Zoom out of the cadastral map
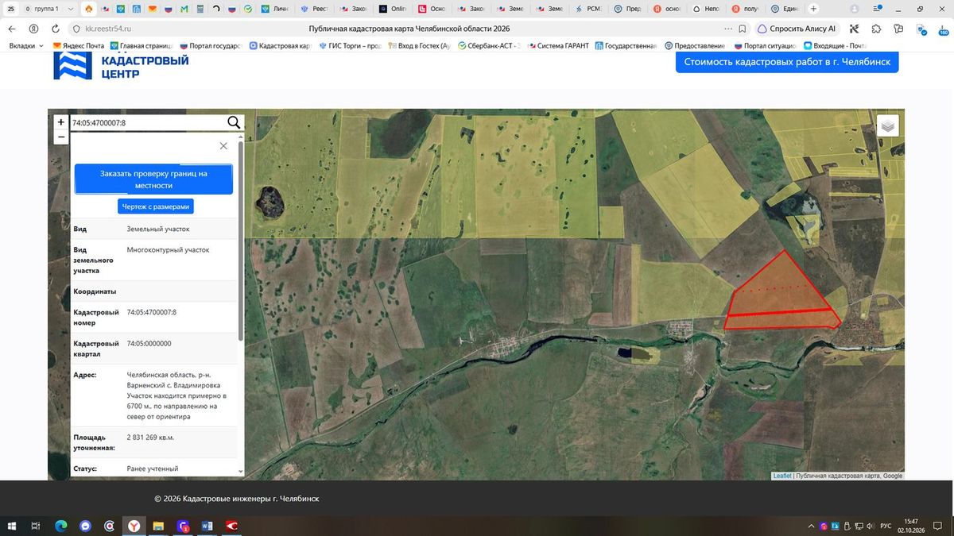Image resolution: width=954 pixels, height=536 pixels. pyautogui.click(x=60, y=137)
